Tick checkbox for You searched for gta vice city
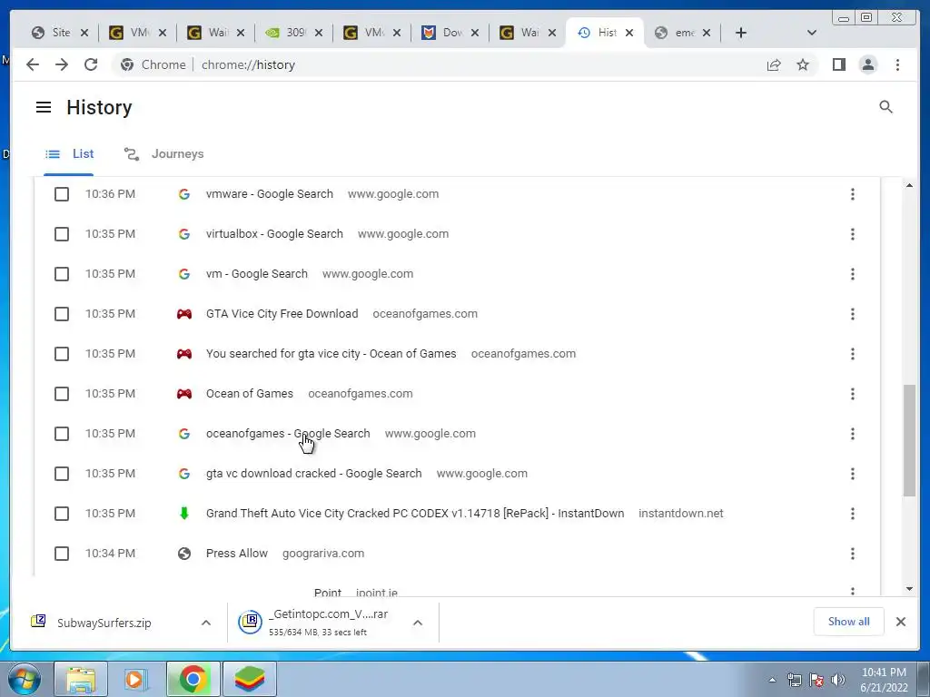This screenshot has height=697, width=930. tap(62, 354)
